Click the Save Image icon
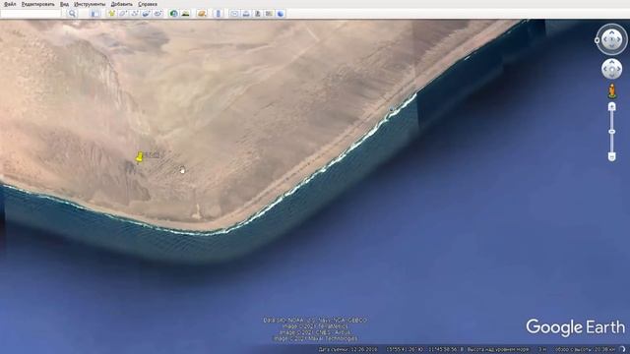630x354 pixels. point(258,14)
